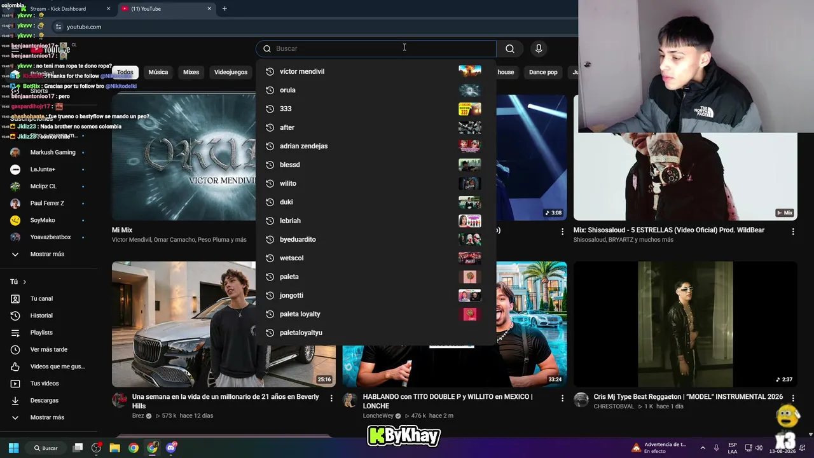Select the Mixes filter chip
Screen dimensions: 814x458
(191, 73)
